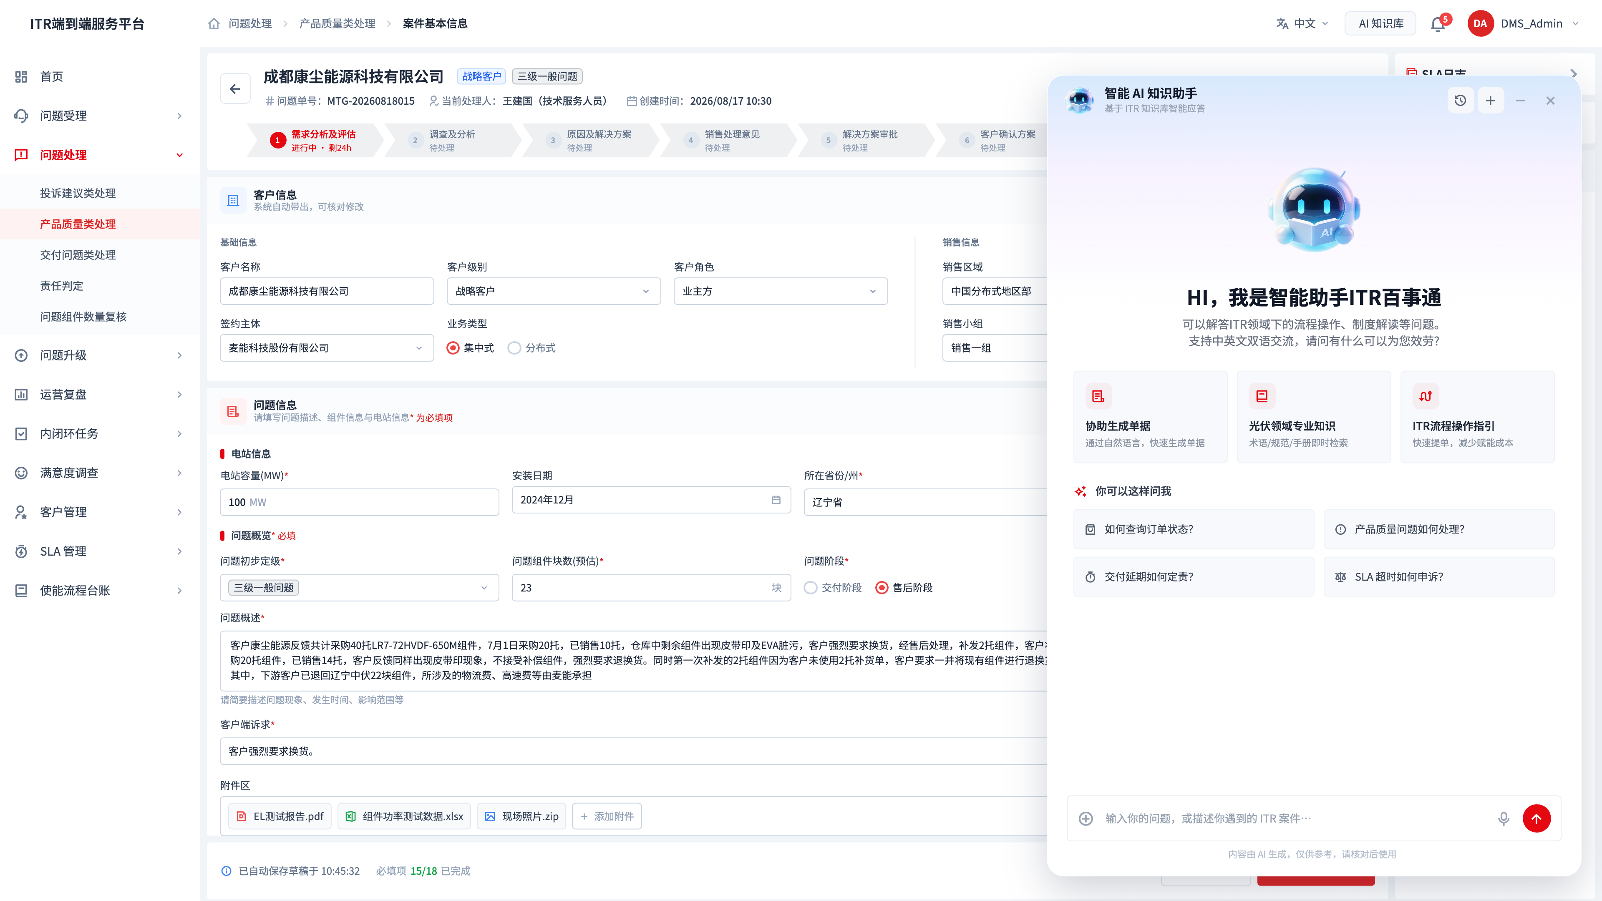Select the 售后阶段 radio button
This screenshot has width=1602, height=901.
pos(881,588)
